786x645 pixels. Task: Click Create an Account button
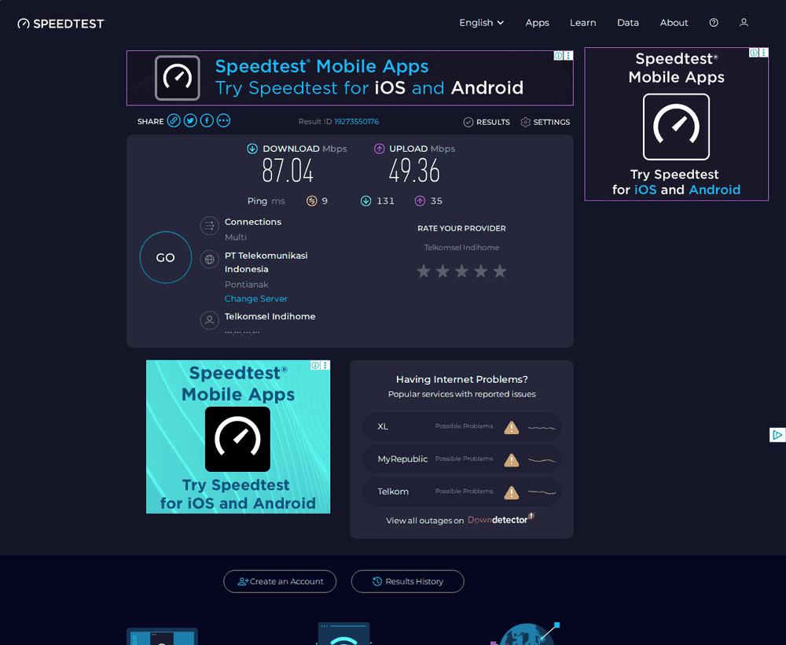pyautogui.click(x=280, y=581)
